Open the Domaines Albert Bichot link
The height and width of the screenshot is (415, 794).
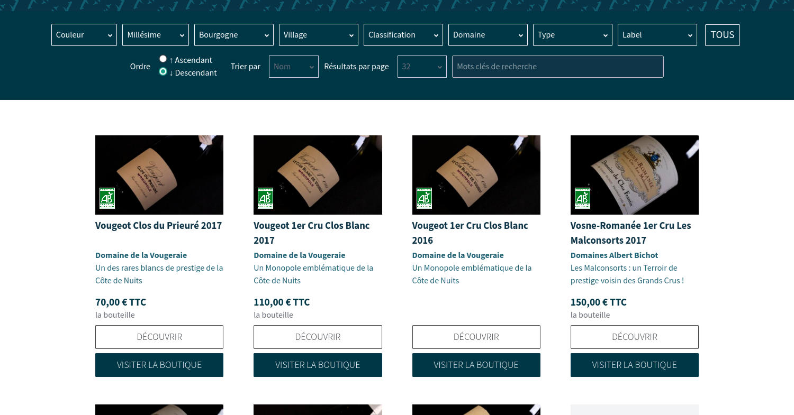tap(614, 255)
